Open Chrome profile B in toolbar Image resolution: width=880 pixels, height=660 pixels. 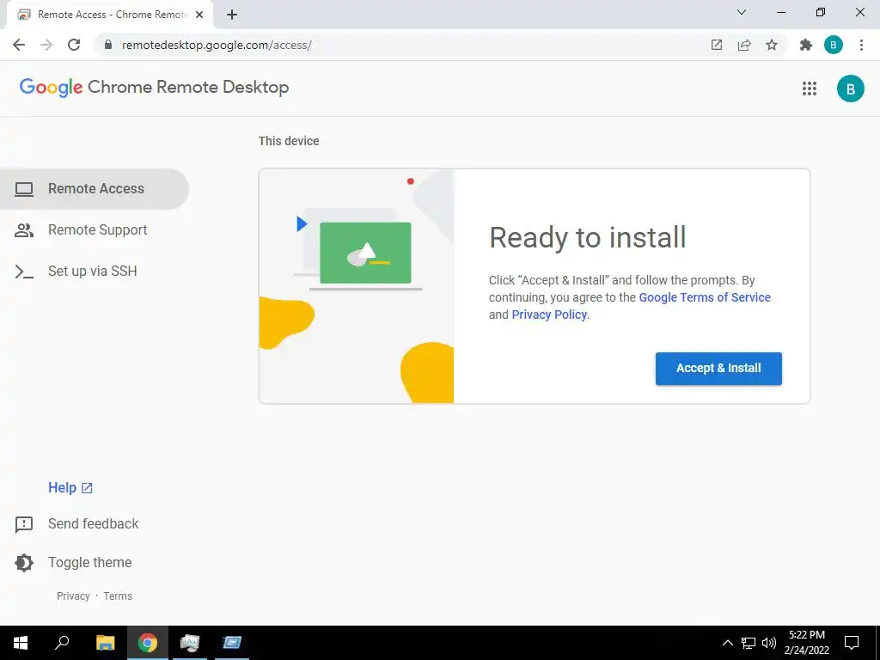834,45
